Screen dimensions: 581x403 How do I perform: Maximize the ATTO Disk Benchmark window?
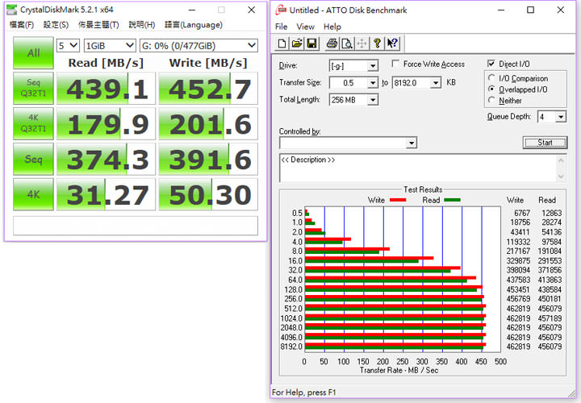point(531,10)
